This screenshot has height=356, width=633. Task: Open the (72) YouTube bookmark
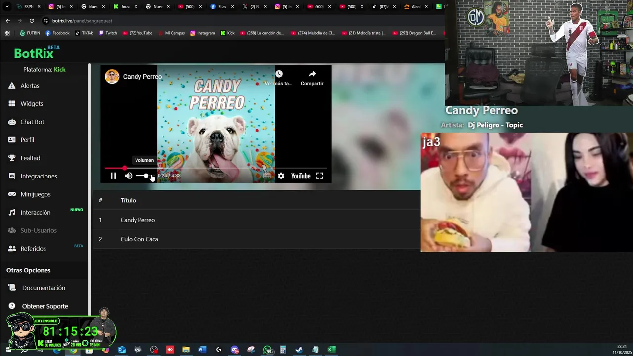(137, 33)
